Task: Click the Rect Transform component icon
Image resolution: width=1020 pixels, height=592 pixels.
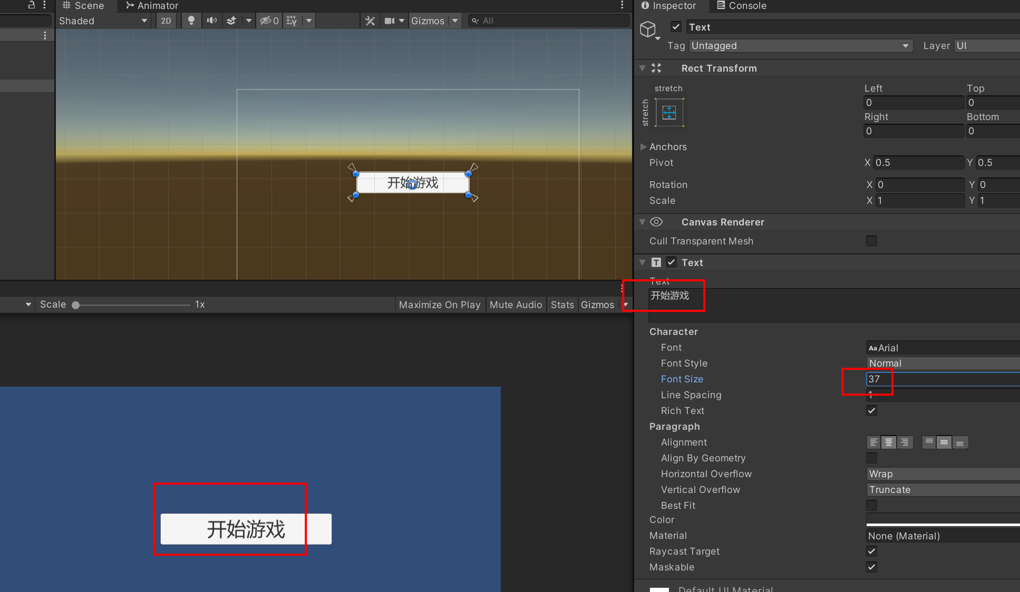Action: click(x=656, y=68)
